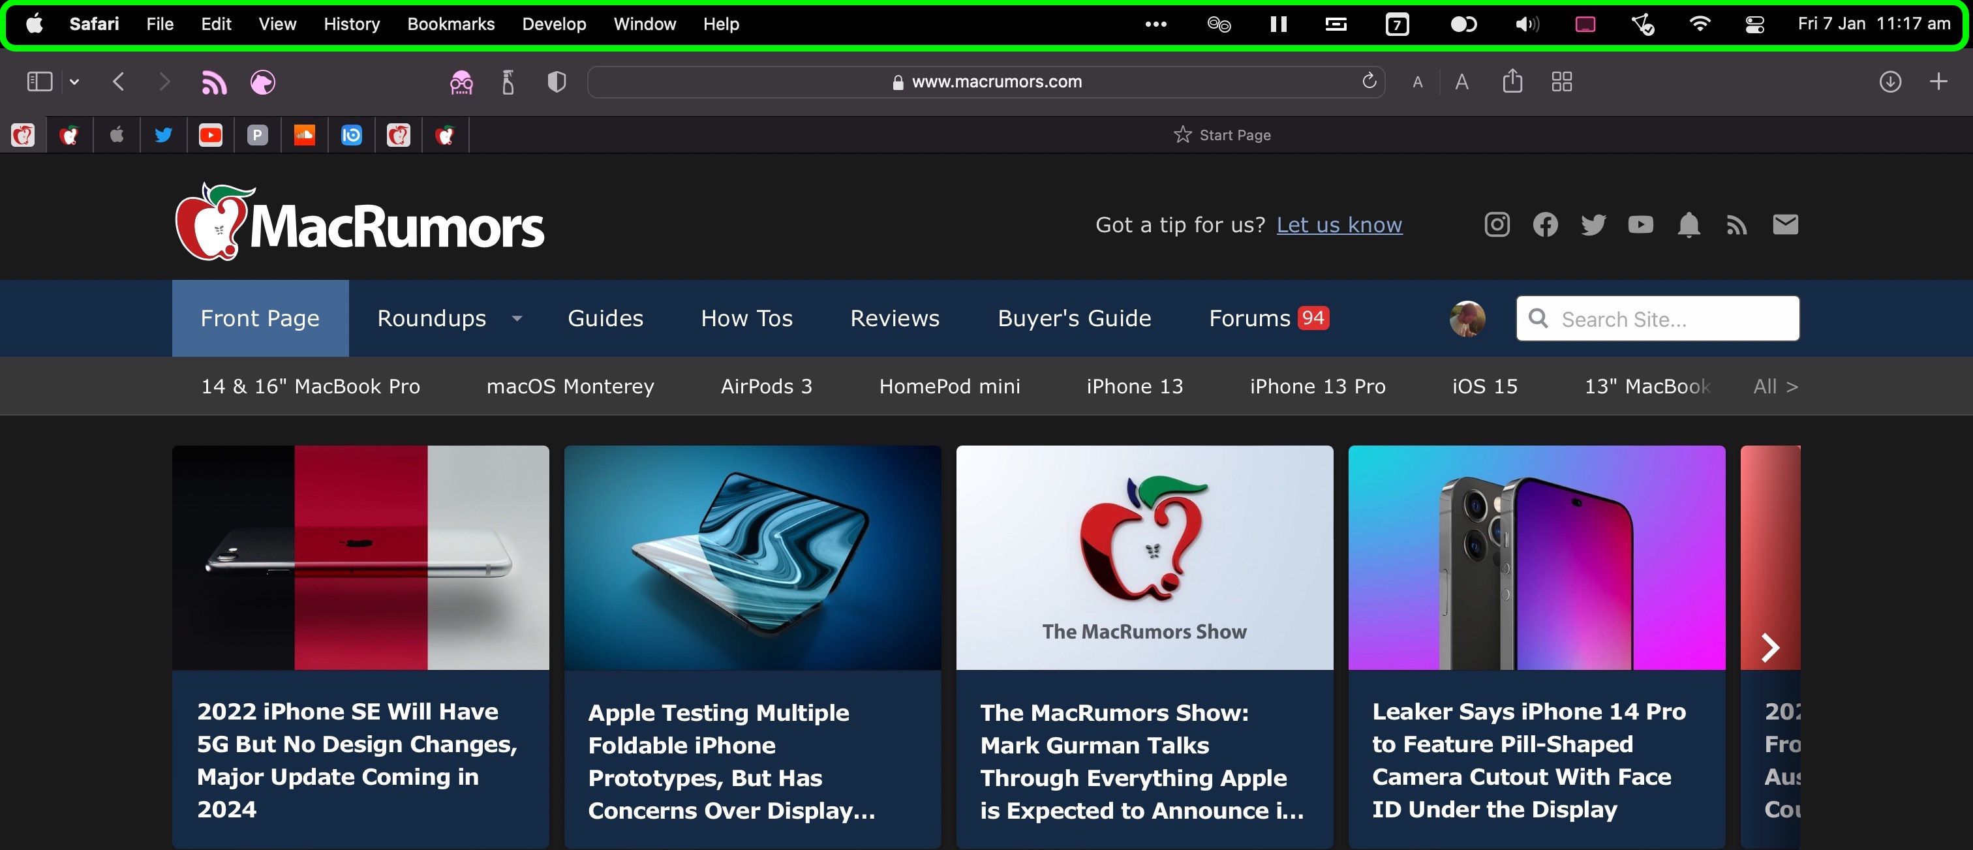Image resolution: width=1973 pixels, height=850 pixels.
Task: Click the tab grid overview icon
Action: pos(1564,82)
